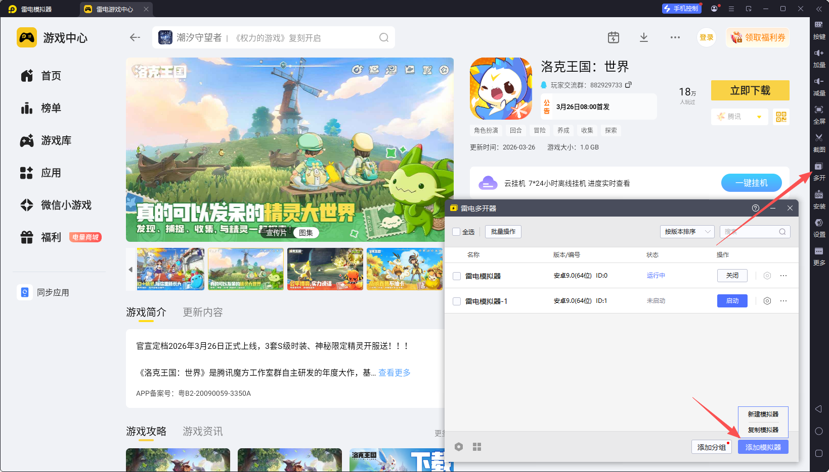The width and height of the screenshot is (829, 472).
Task: Click the second game screenshot thumbnail
Action: tap(246, 269)
